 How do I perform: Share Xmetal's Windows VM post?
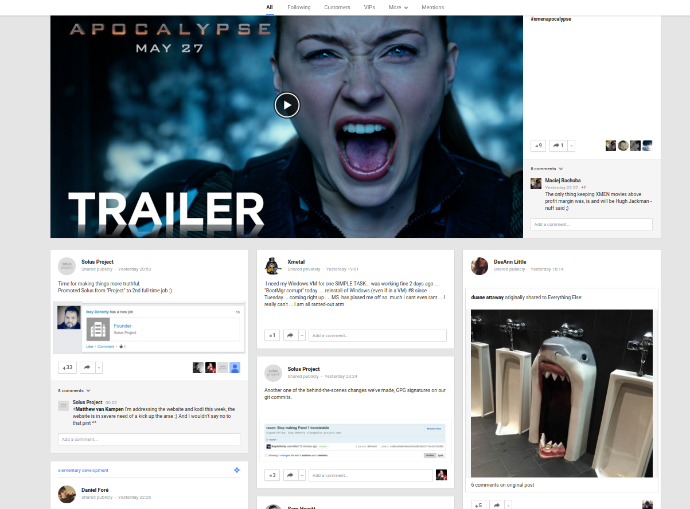click(291, 335)
